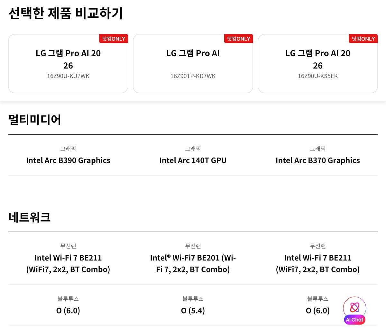Click the 선택한 제품 비교하기 page title
This screenshot has width=386, height=328.
pyautogui.click(x=66, y=14)
